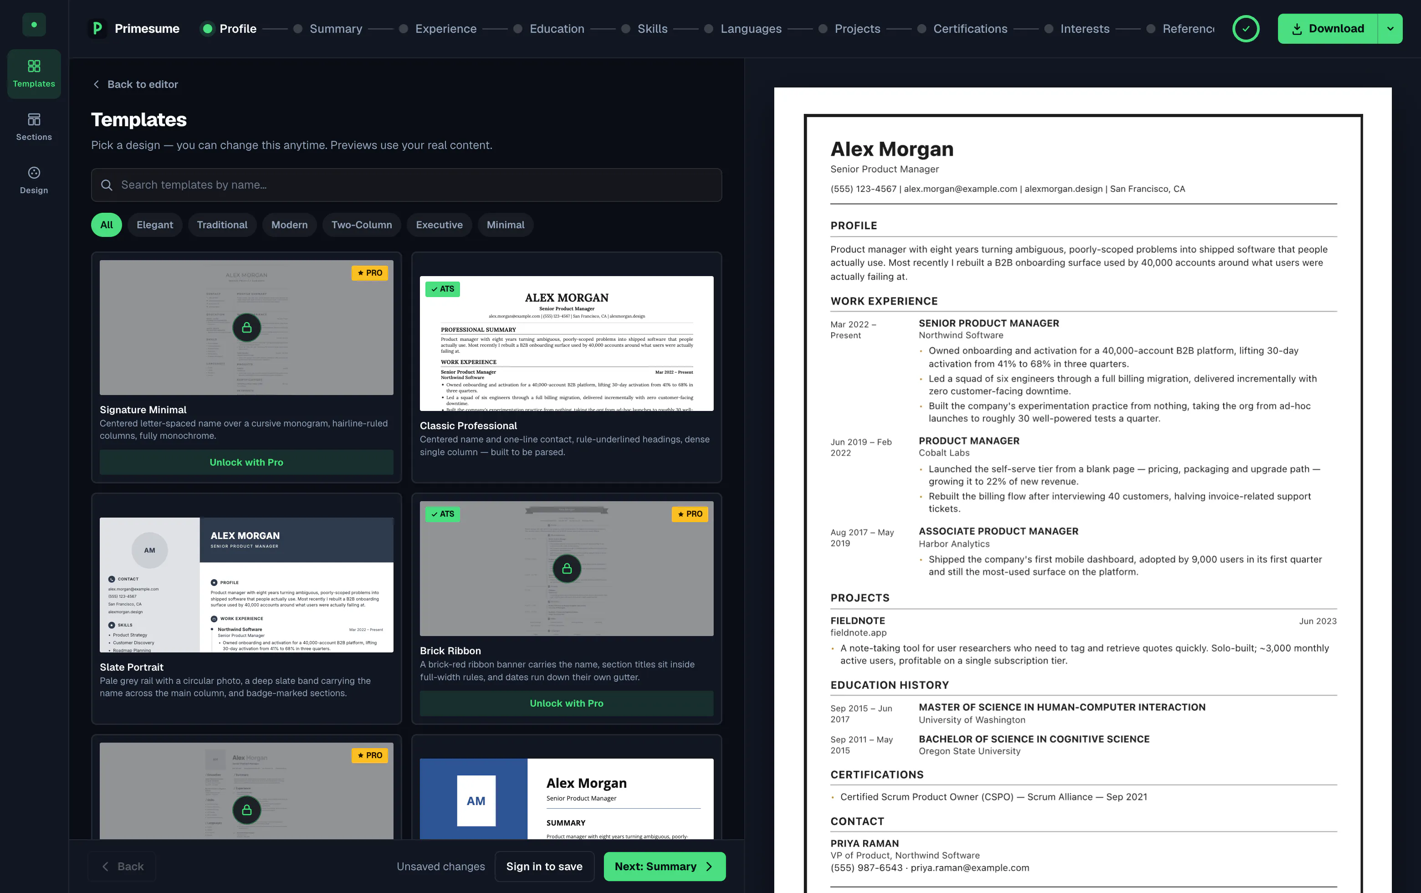Click the CERTIFICATIONS heading in preview

[x=877, y=775]
